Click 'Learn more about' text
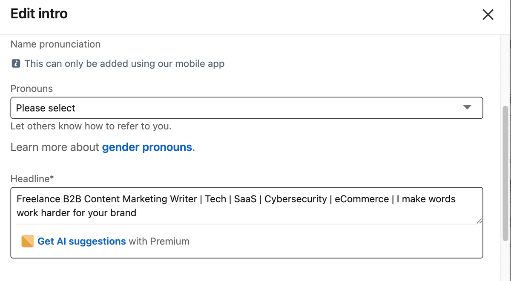 (x=55, y=147)
